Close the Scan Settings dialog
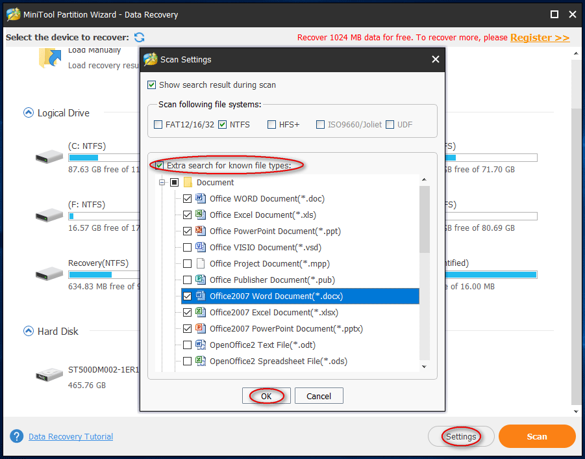Viewport: 585px width, 459px height. tap(436, 59)
